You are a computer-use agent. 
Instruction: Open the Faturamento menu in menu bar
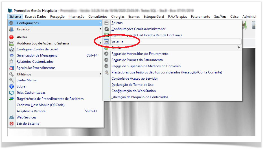tap(200, 17)
